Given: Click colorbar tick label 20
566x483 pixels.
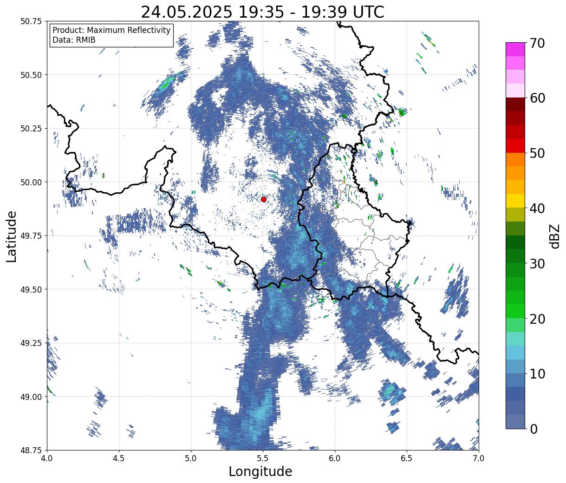Looking at the screenshot, I should (537, 319).
